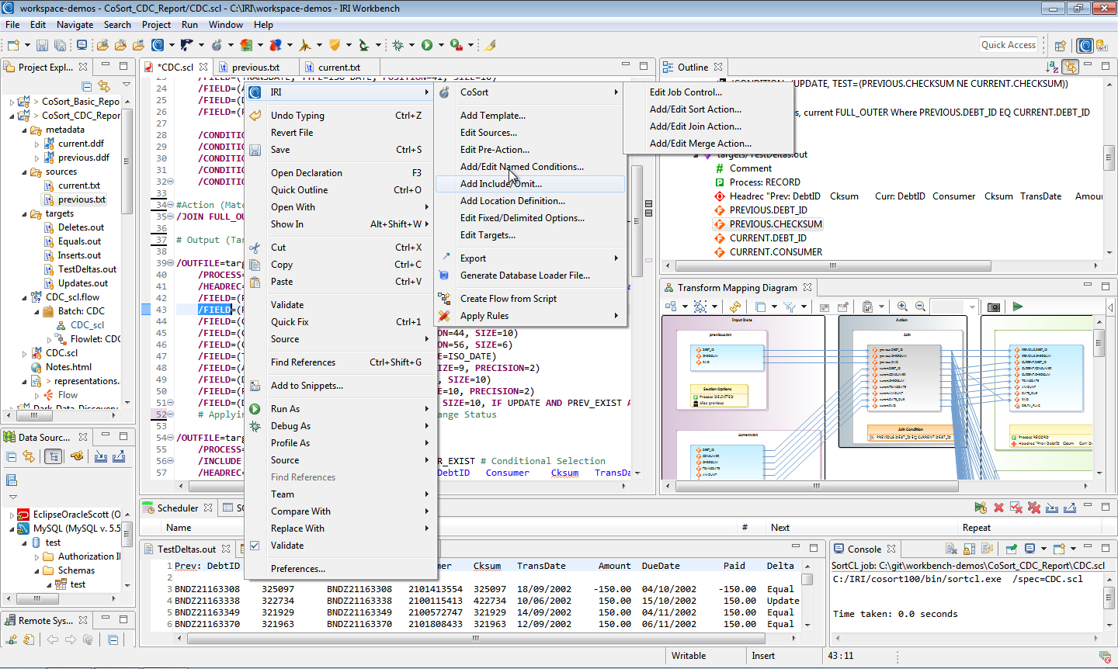Choose Create Flow from Script entry
This screenshot has height=669, width=1118.
point(509,299)
